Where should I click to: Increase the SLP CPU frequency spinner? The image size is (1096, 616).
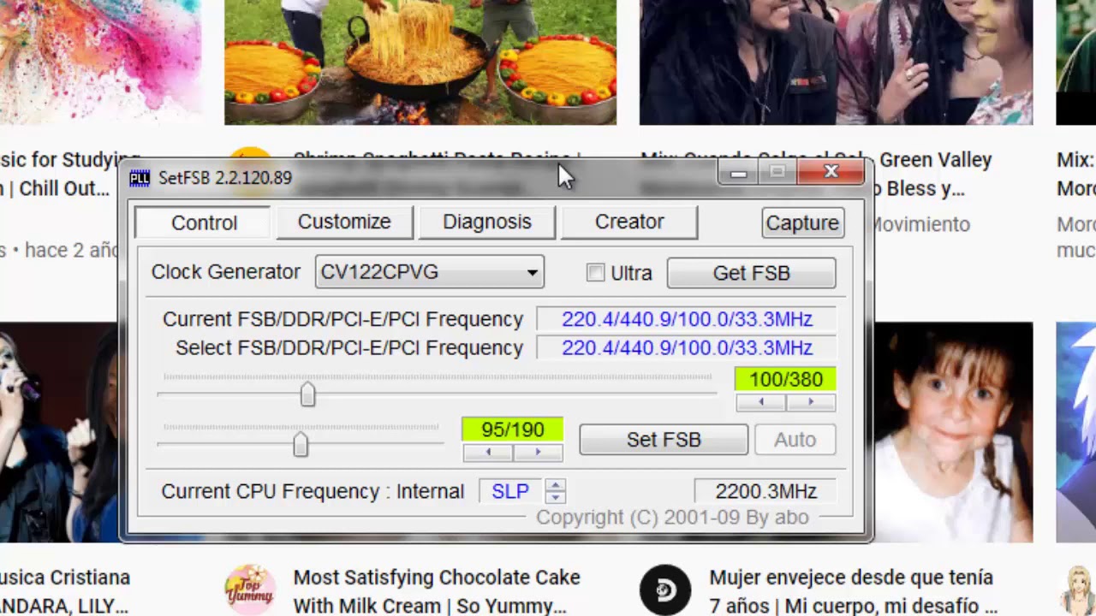click(556, 485)
